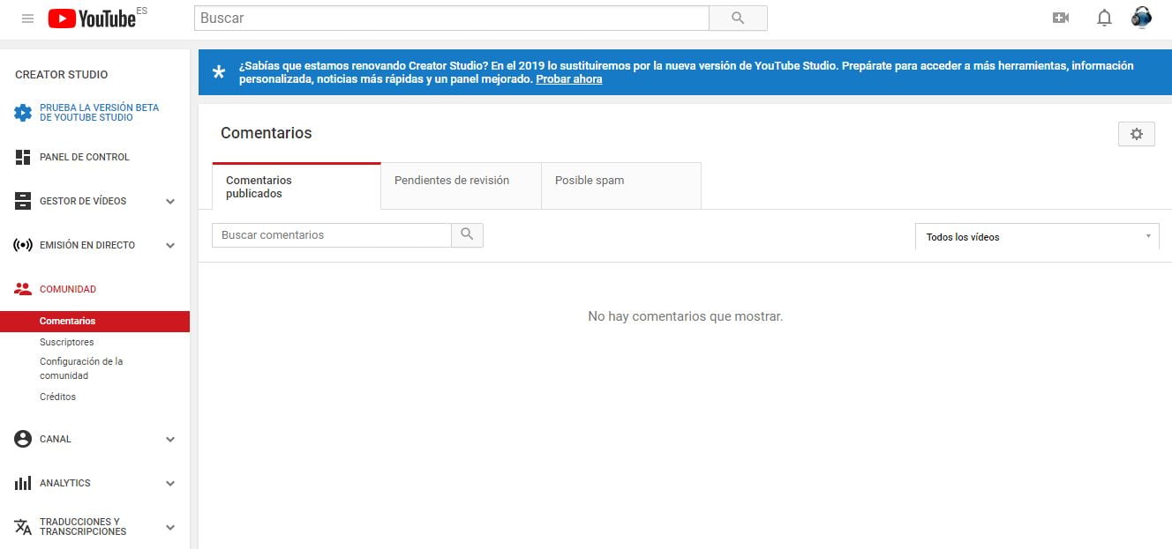1172x549 pixels.
Task: Click the Buscar comentarios input field
Action: point(332,235)
